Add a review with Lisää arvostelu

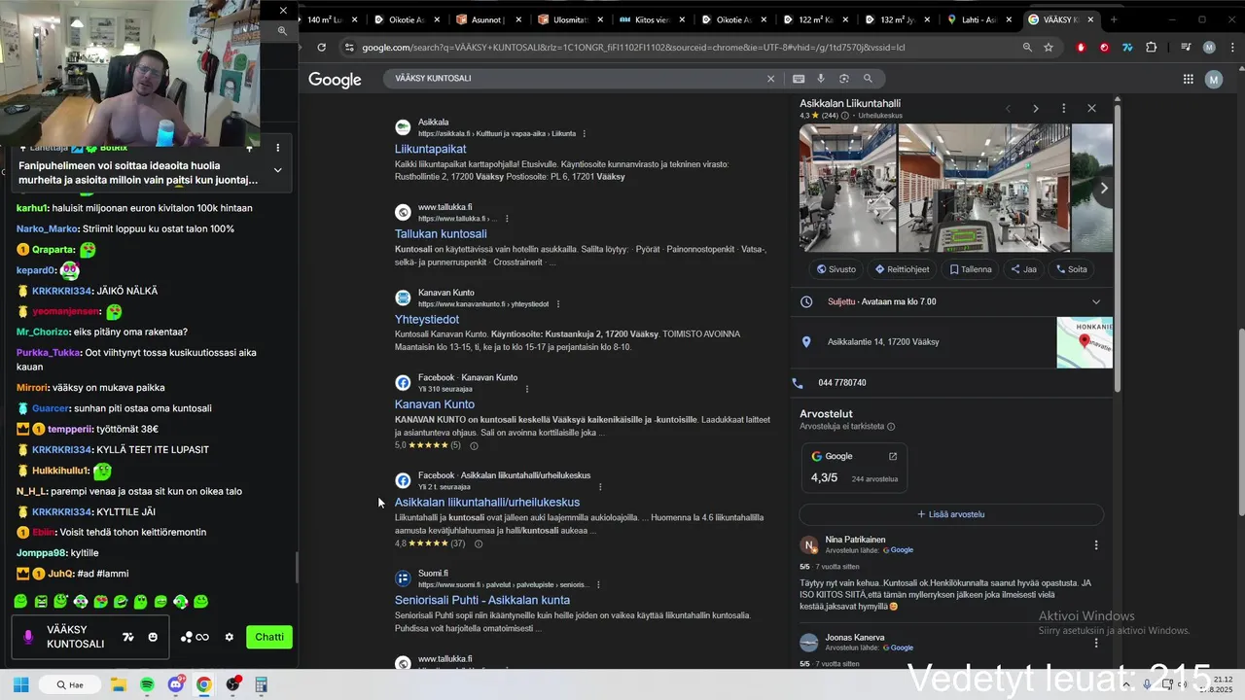tap(951, 514)
